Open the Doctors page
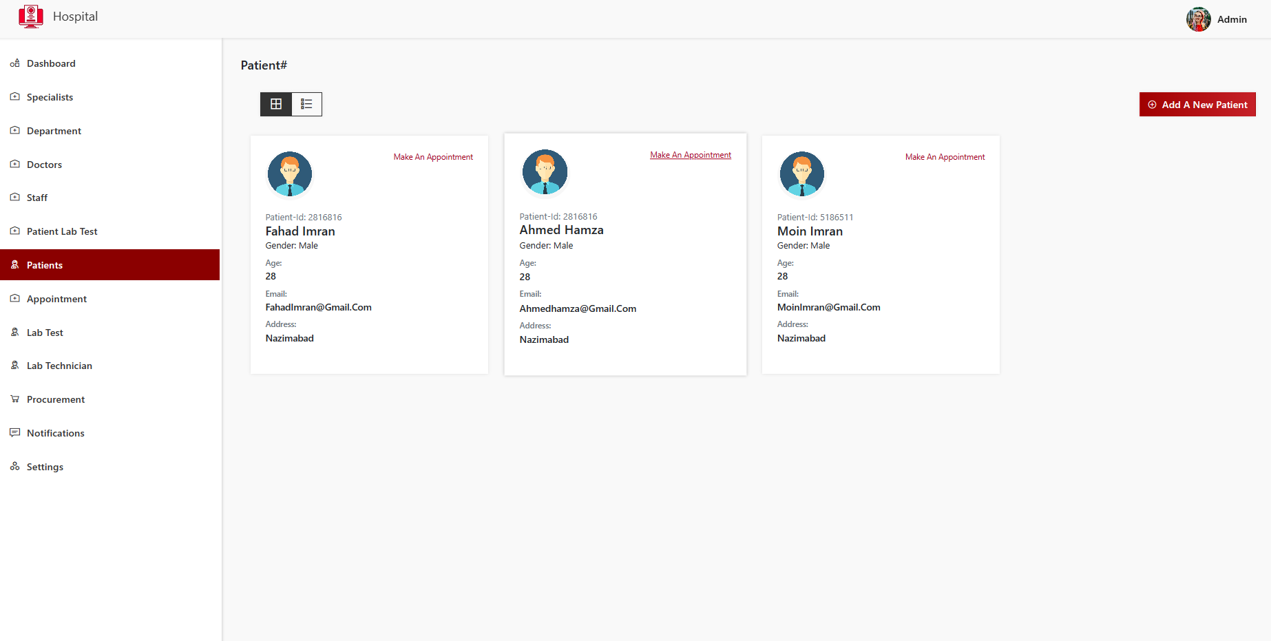1271x641 pixels. click(x=44, y=165)
